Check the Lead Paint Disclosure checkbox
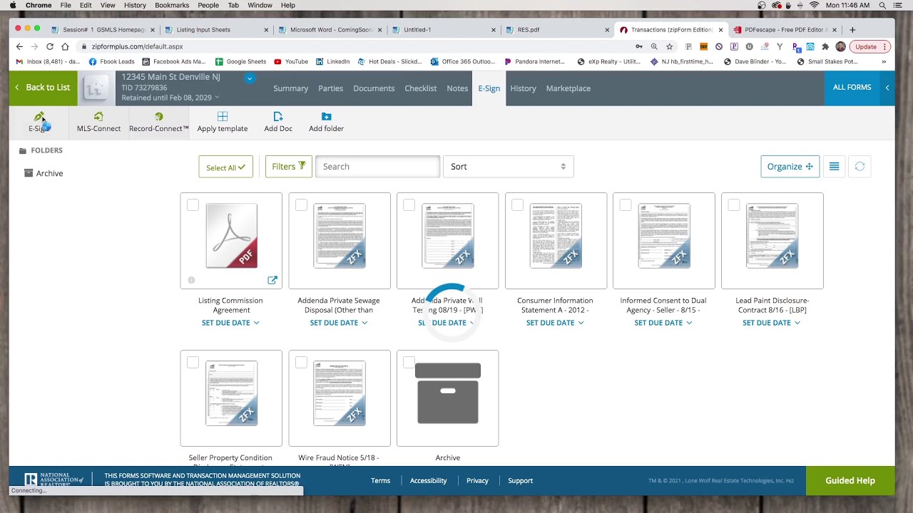Image resolution: width=913 pixels, height=513 pixels. coord(733,205)
